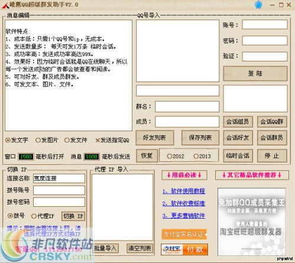This screenshot has width=295, height=263.
Task: Select the 代理IP radio option
Action: point(43,216)
